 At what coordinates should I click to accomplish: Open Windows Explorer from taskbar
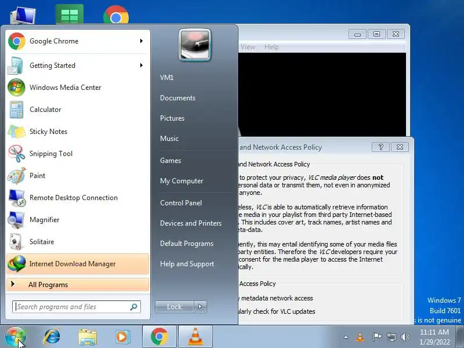coord(88,337)
